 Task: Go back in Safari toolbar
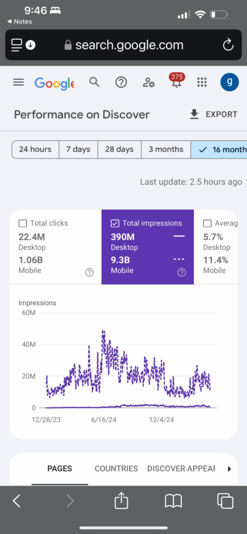[x=16, y=501]
